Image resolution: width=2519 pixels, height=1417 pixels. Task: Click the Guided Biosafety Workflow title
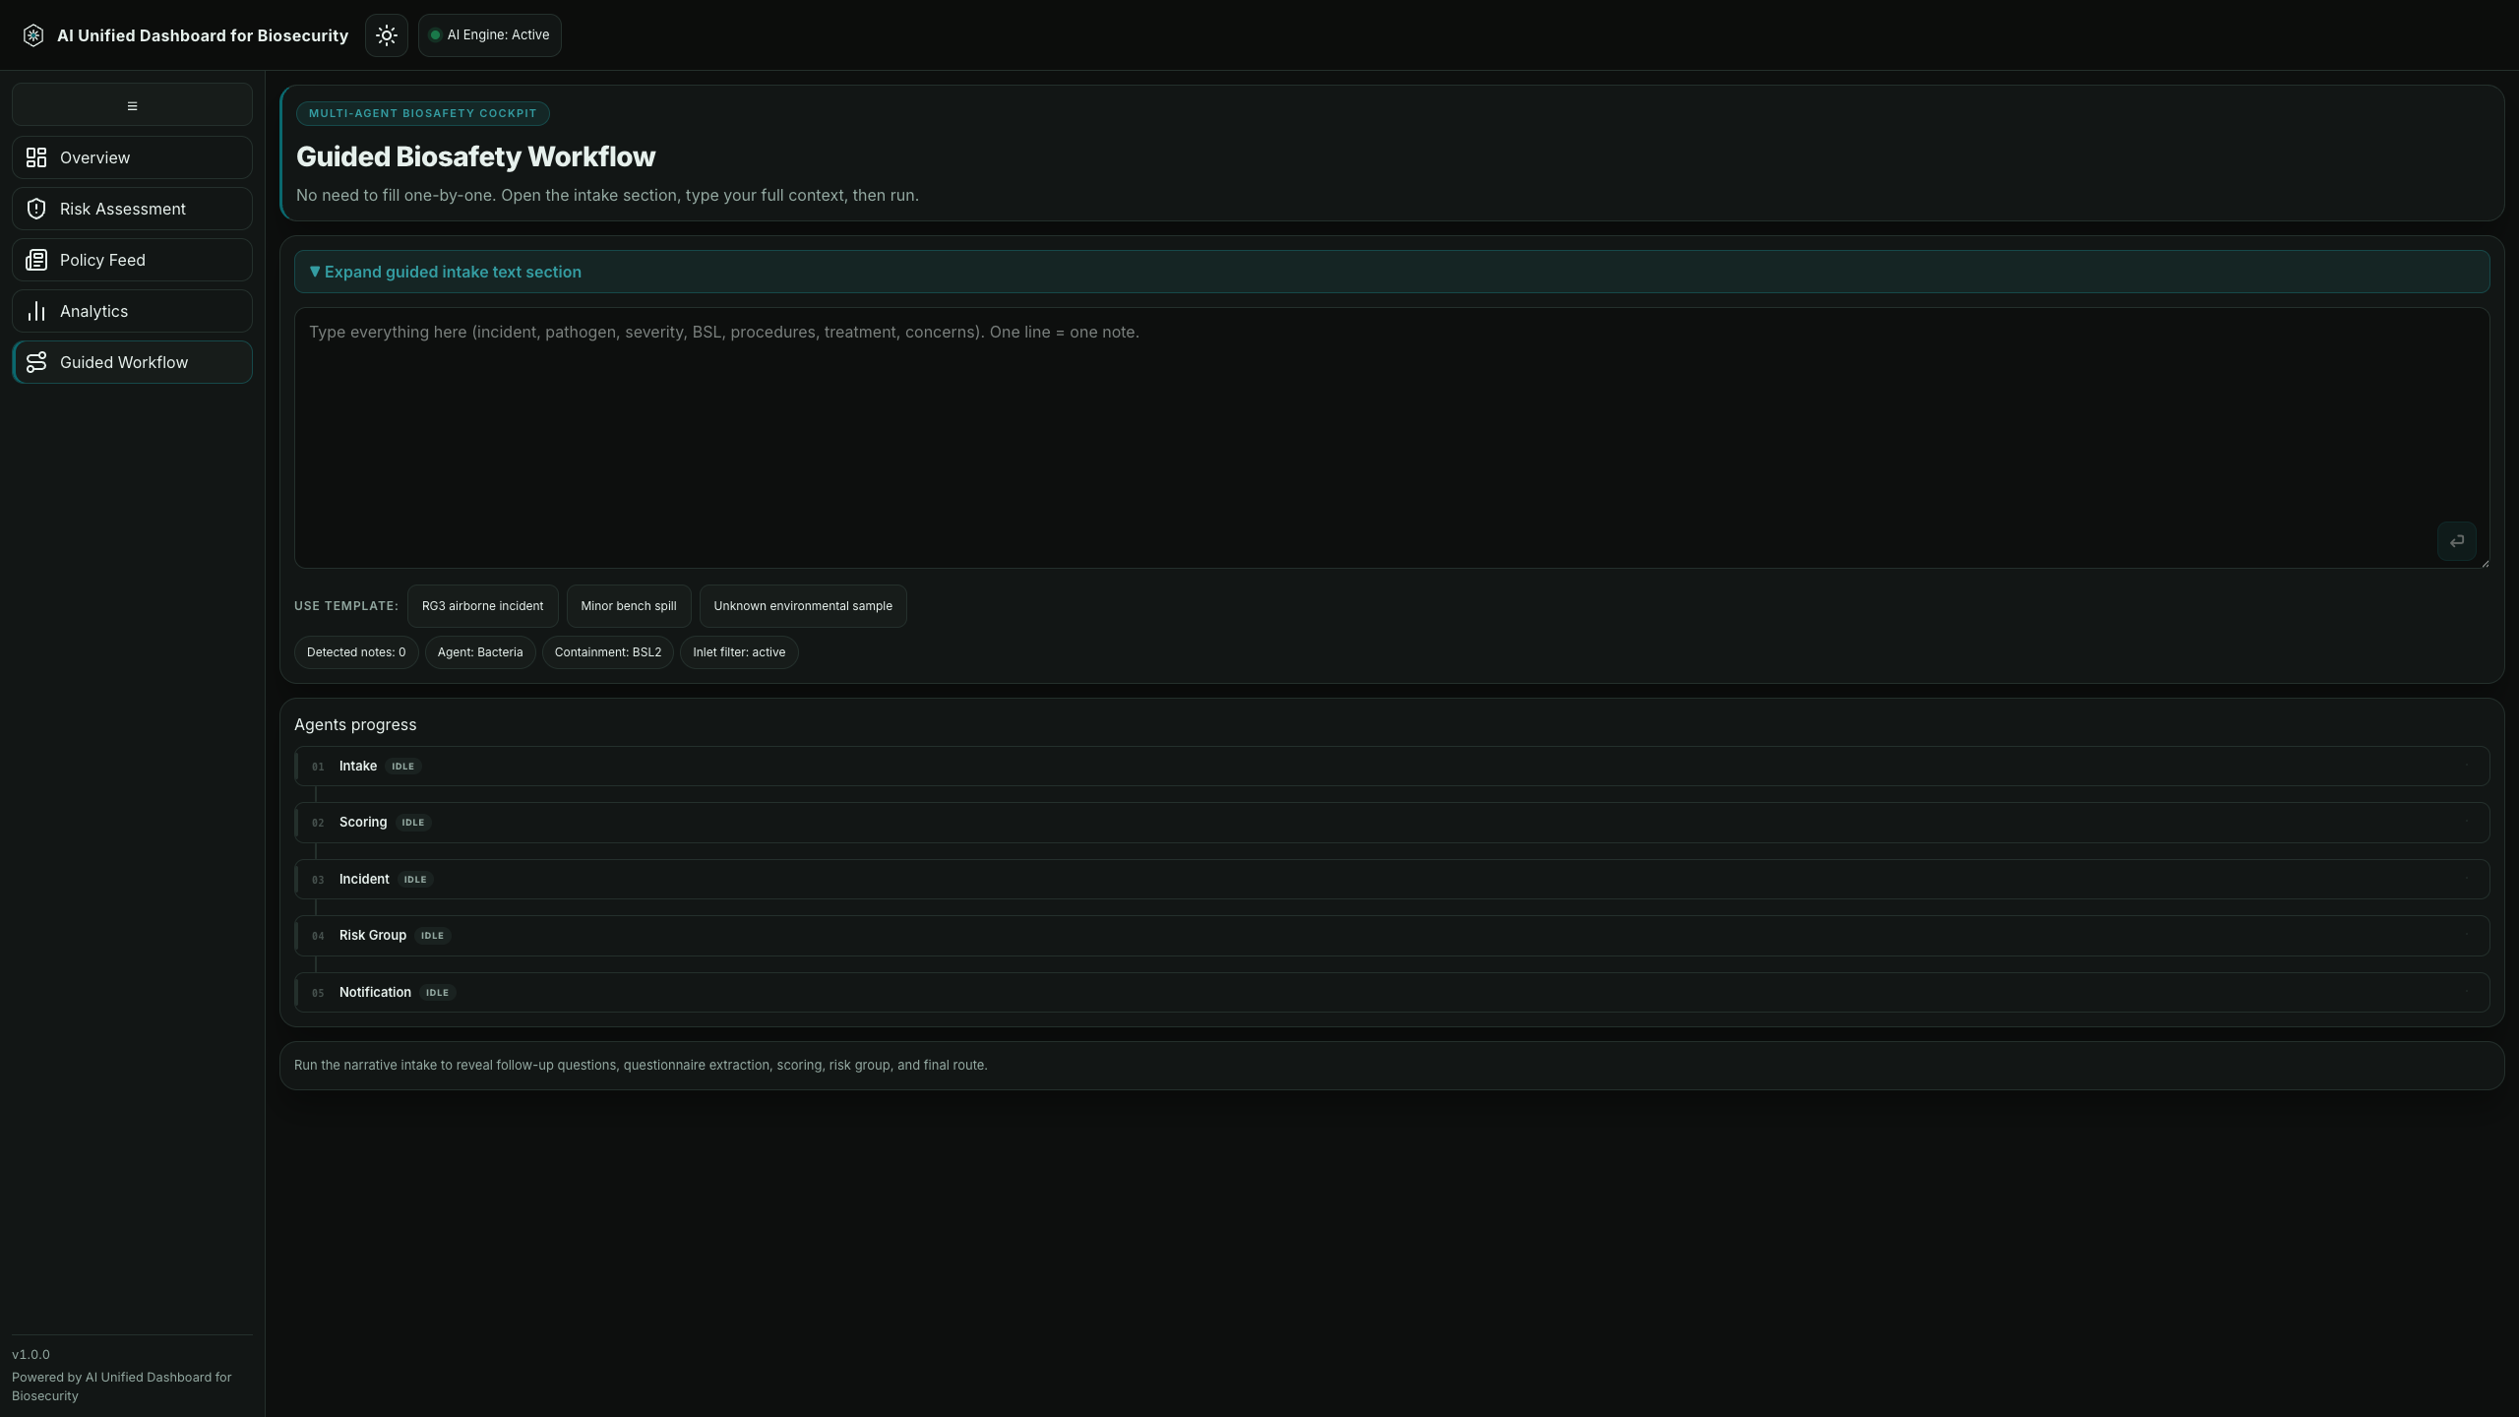(x=475, y=156)
